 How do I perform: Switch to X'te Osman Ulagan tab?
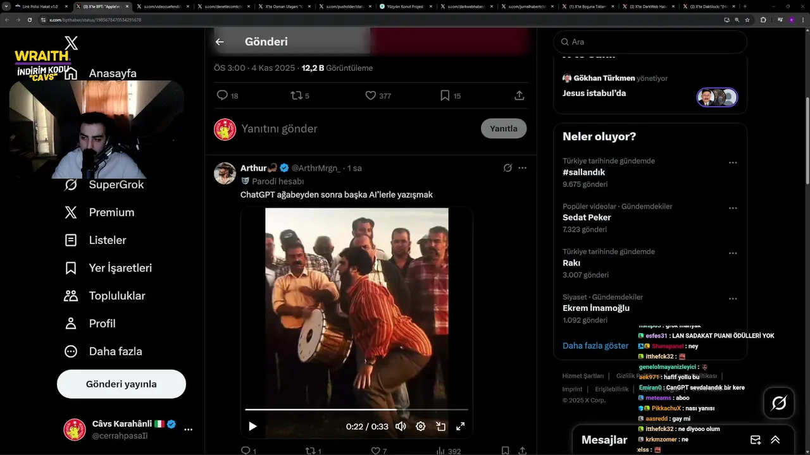(x=283, y=6)
